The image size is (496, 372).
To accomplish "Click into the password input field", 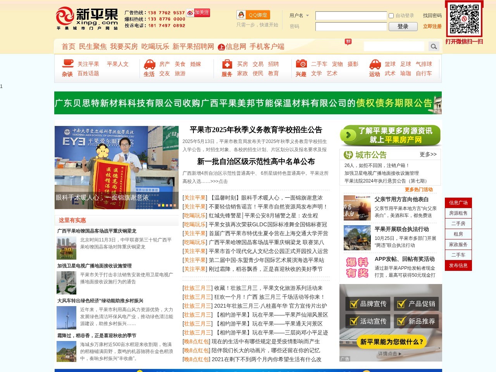I will [x=351, y=26].
